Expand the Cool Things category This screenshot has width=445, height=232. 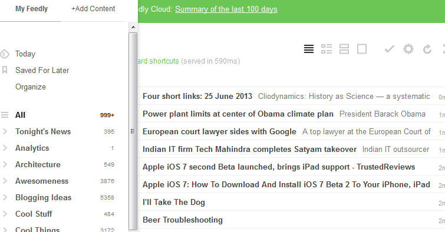(5, 230)
